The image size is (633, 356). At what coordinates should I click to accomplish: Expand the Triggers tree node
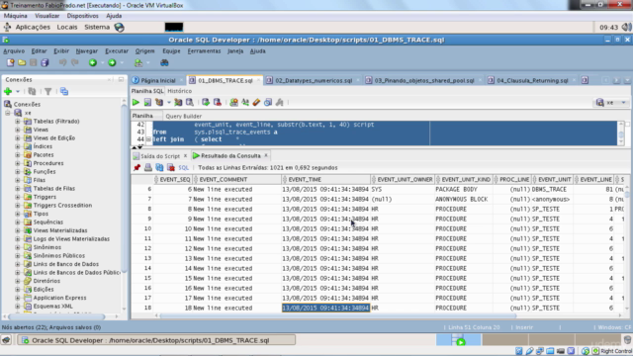[18, 197]
